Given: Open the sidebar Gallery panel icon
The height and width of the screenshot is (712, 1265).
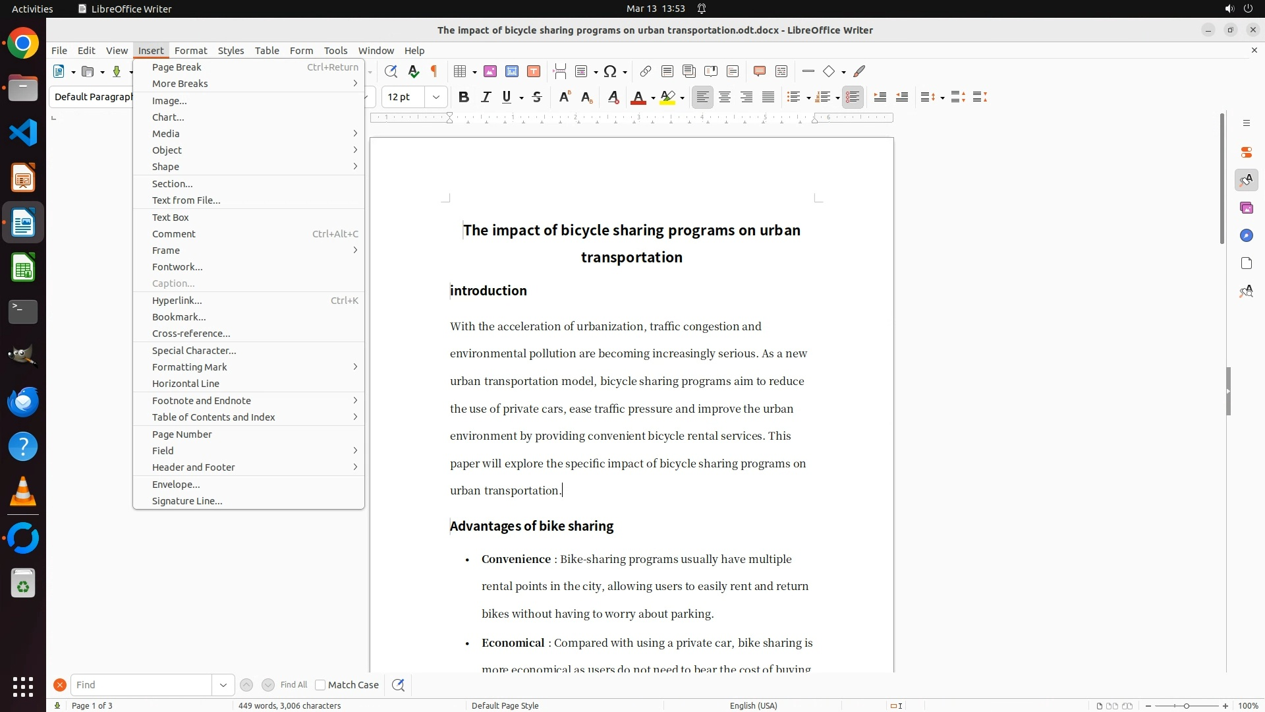Looking at the screenshot, I should pos(1246,208).
